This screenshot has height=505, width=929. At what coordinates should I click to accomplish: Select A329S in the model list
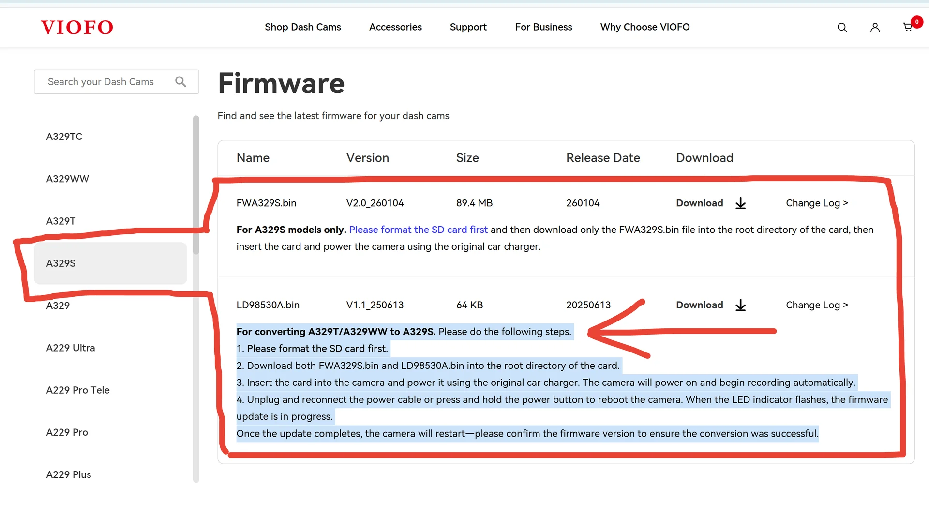point(110,263)
